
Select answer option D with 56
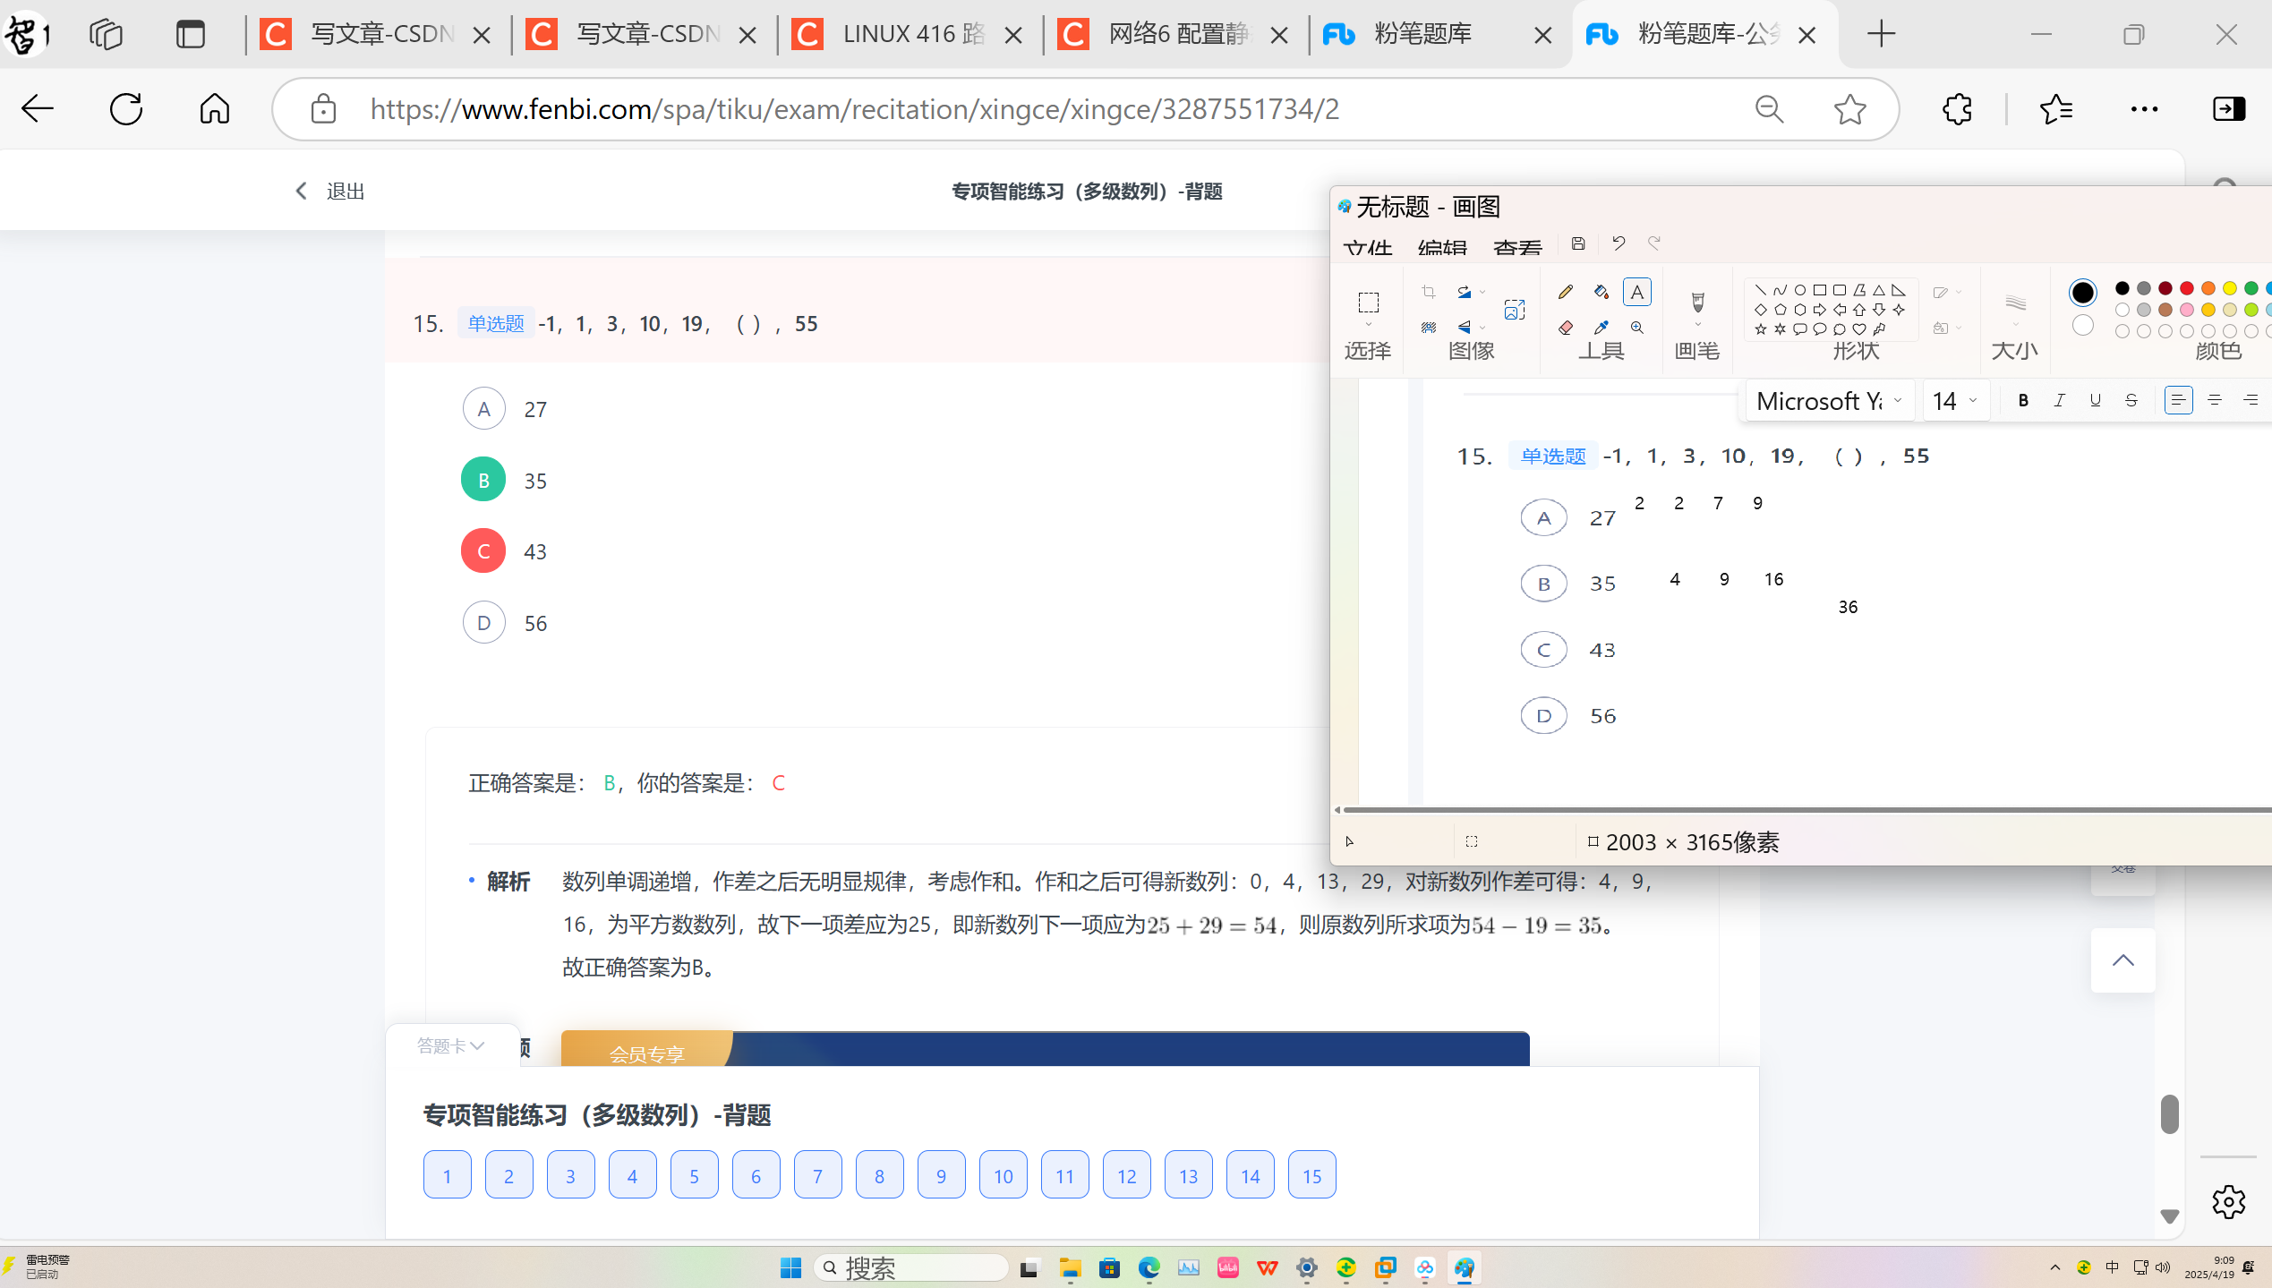pyautogui.click(x=483, y=622)
